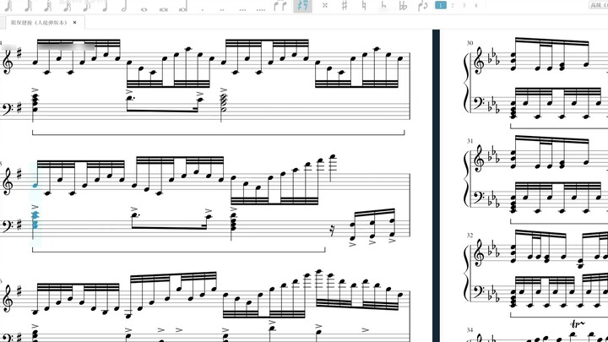Select the high ledger-line quarter note
Viewport: 608px width, 342px height.
333,167
